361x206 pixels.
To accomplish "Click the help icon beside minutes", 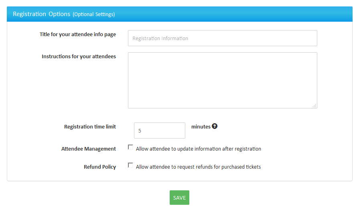I will coord(215,126).
